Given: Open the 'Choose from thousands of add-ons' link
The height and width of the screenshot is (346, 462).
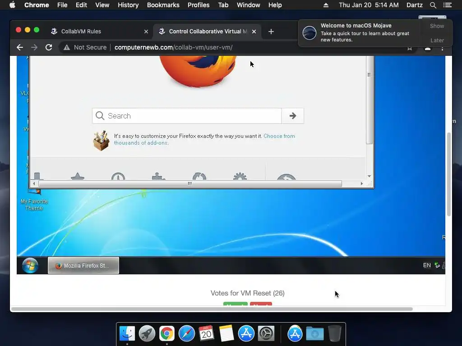Looking at the screenshot, I should (204, 140).
